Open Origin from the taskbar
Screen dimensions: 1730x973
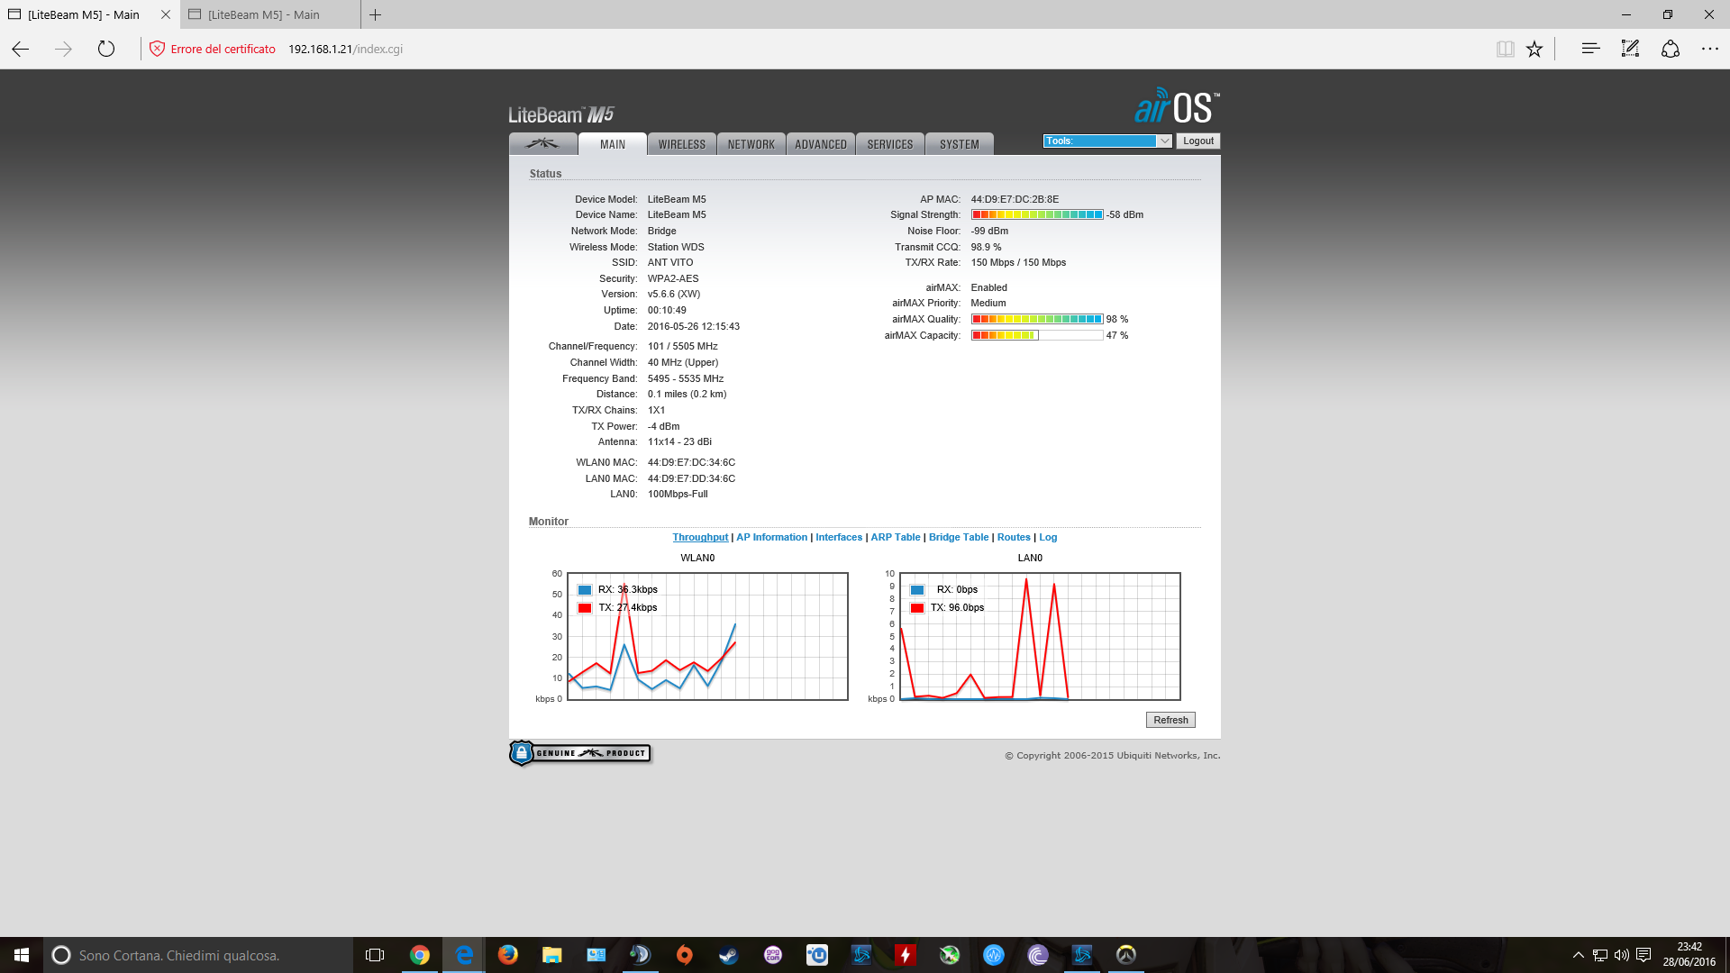685,955
